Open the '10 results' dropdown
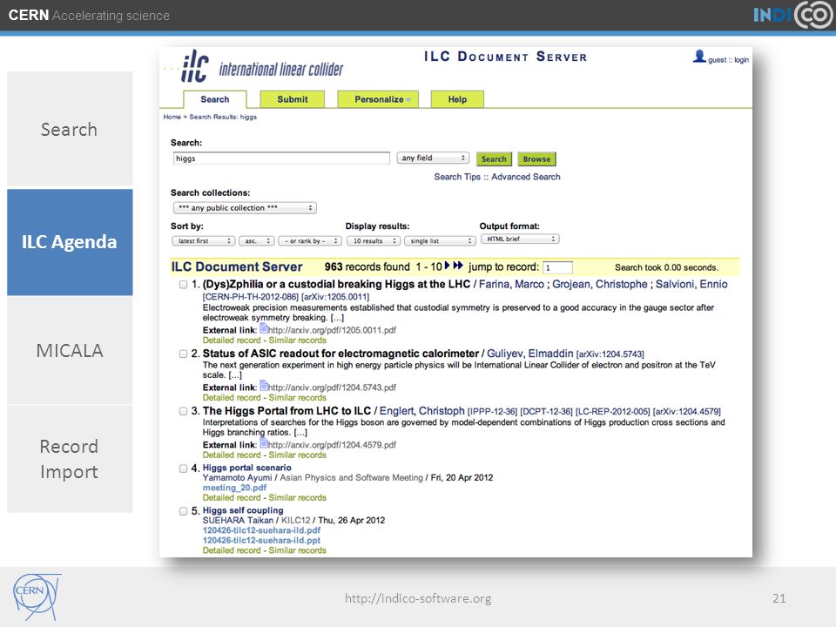The width and height of the screenshot is (836, 627). pos(374,241)
